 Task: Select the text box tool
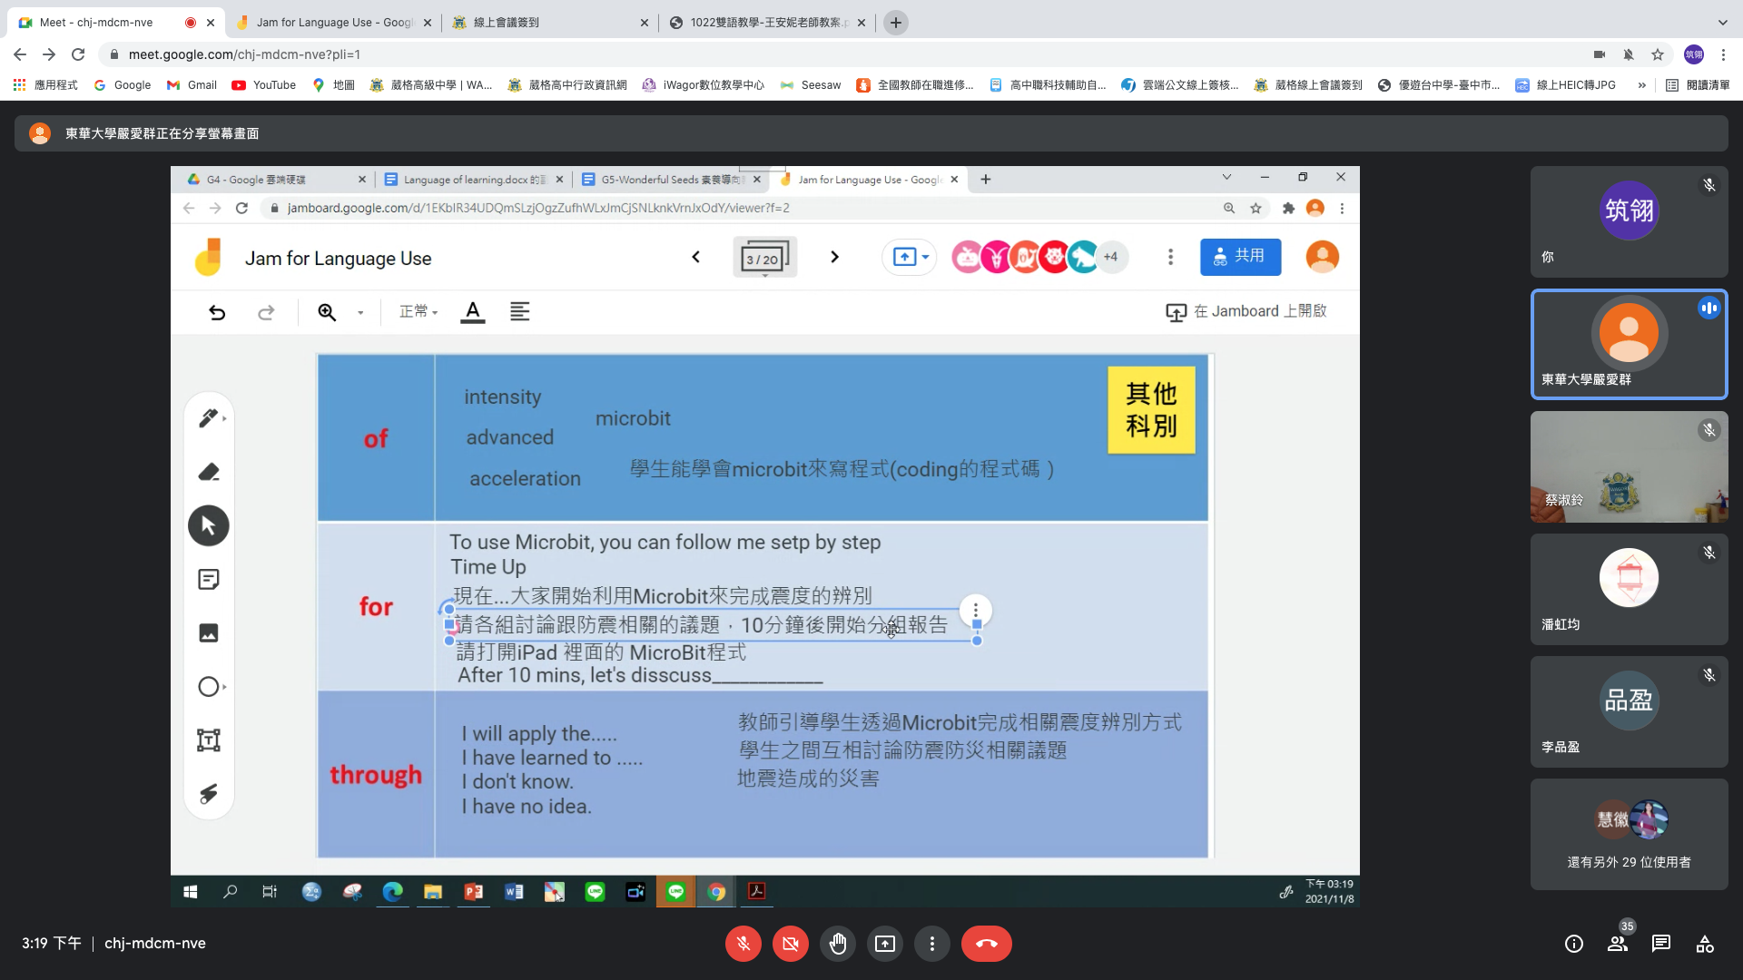click(208, 740)
